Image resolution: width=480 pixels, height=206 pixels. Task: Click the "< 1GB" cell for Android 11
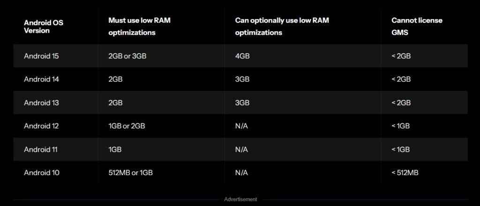tap(401, 149)
